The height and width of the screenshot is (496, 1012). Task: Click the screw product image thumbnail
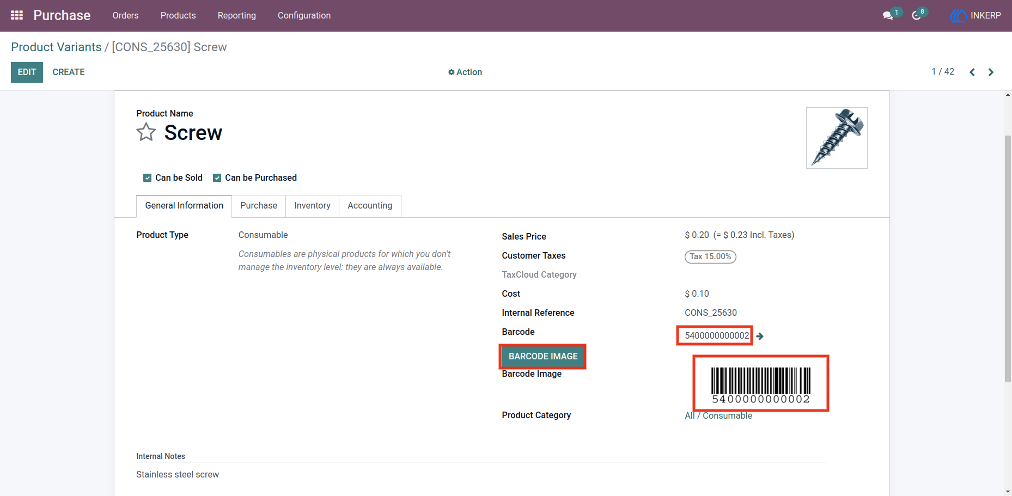(837, 138)
